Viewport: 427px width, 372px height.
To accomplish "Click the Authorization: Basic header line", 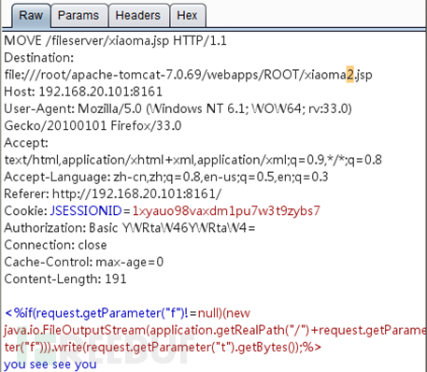I will coord(130,228).
